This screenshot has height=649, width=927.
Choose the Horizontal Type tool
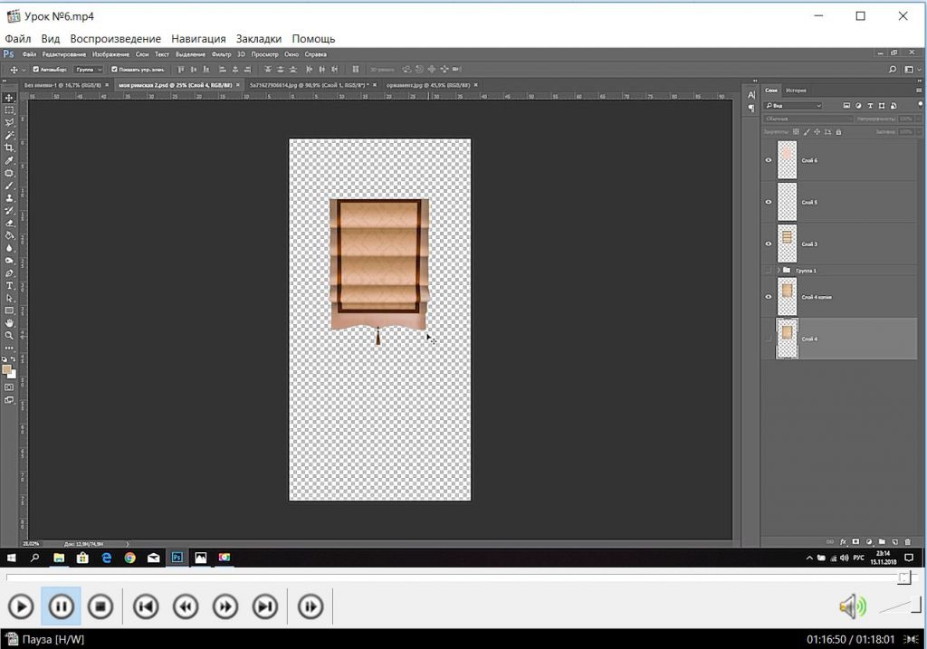[x=9, y=285]
